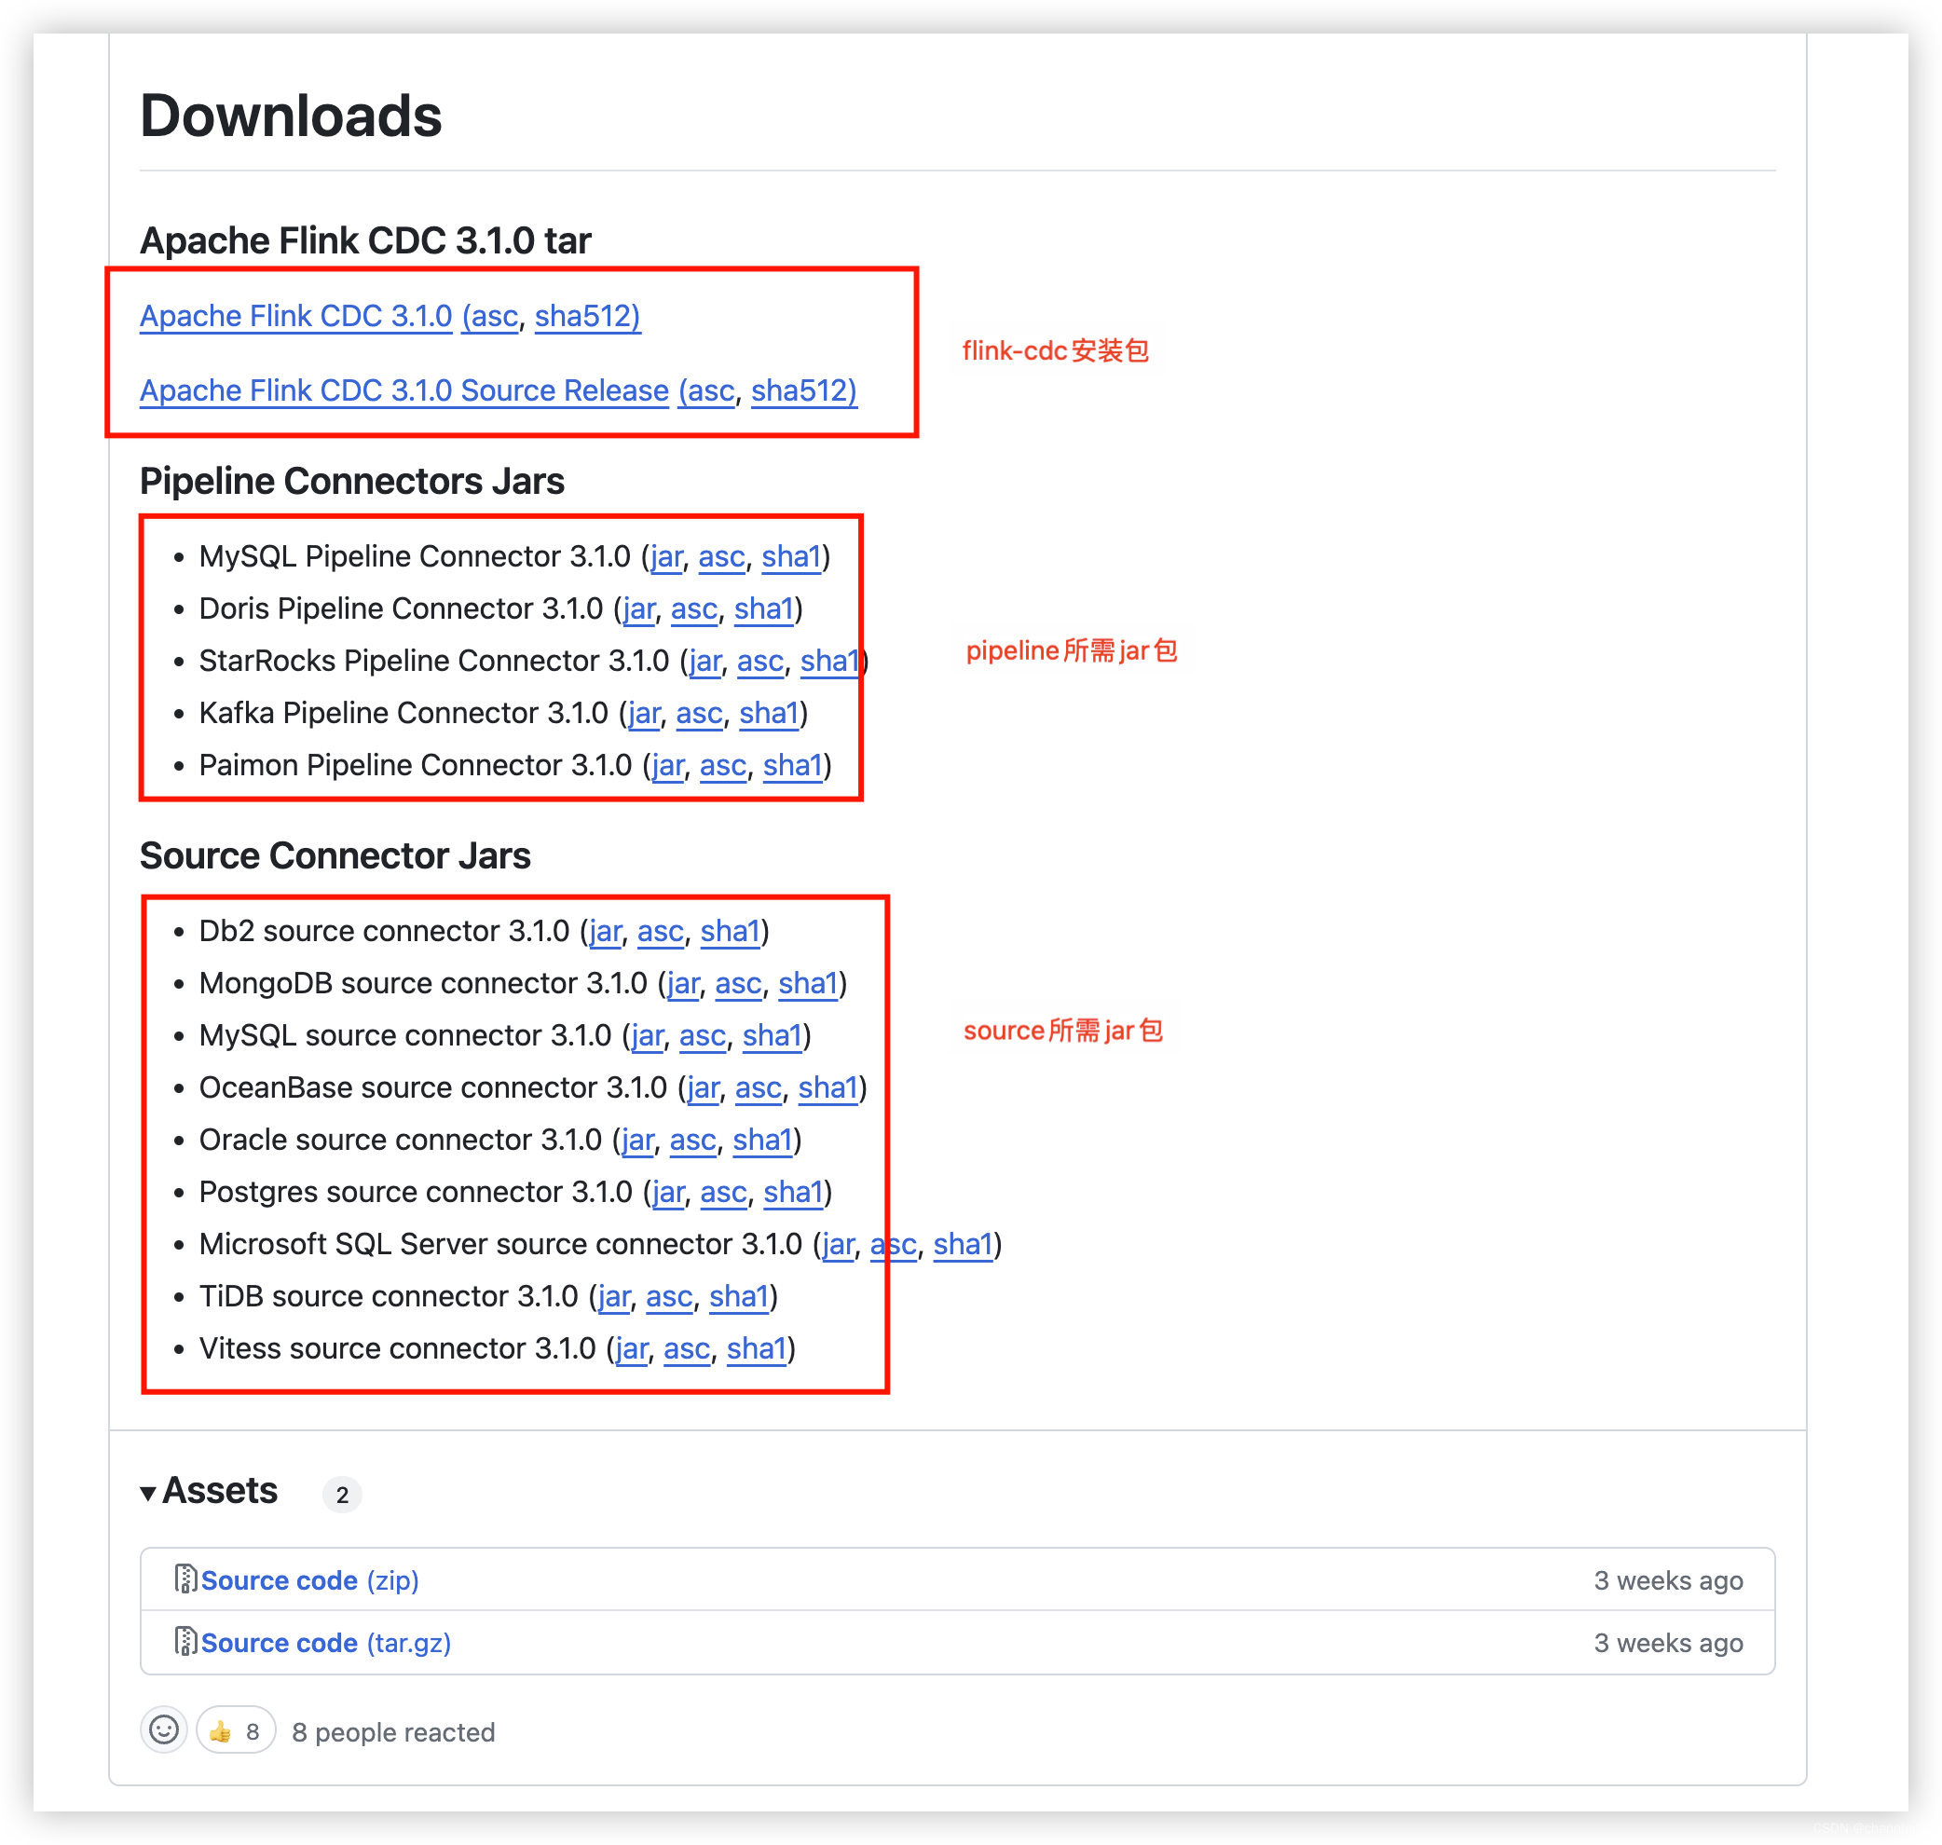Download the Oracle source connector jar
Image resolution: width=1942 pixels, height=1845 pixels.
pos(637,1139)
